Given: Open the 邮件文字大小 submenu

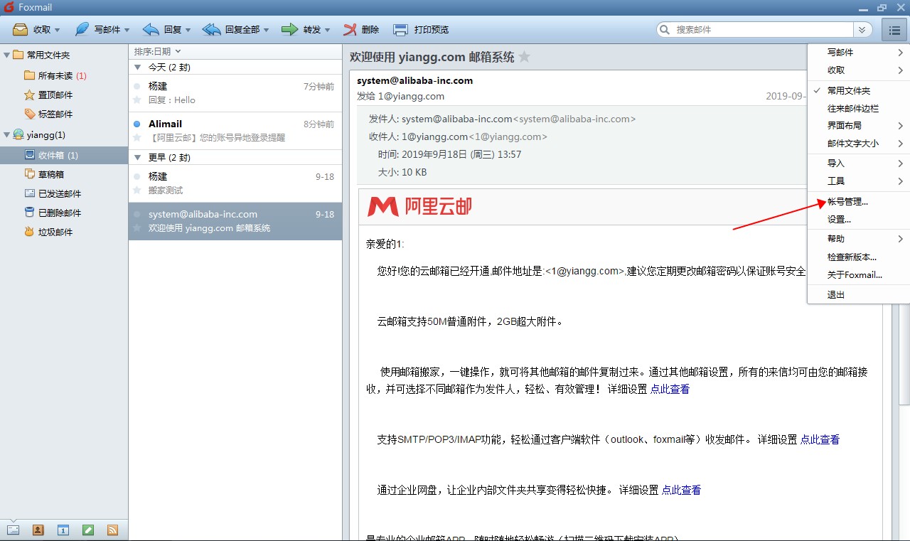Looking at the screenshot, I should click(x=859, y=143).
